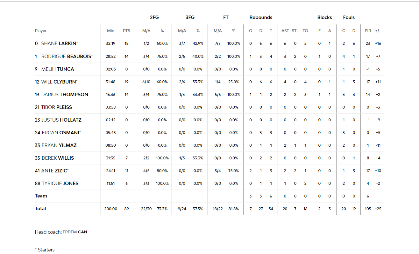Open Erkan Yilmaz's profile
Image resolution: width=419 pixels, height=254 pixels.
59,145
